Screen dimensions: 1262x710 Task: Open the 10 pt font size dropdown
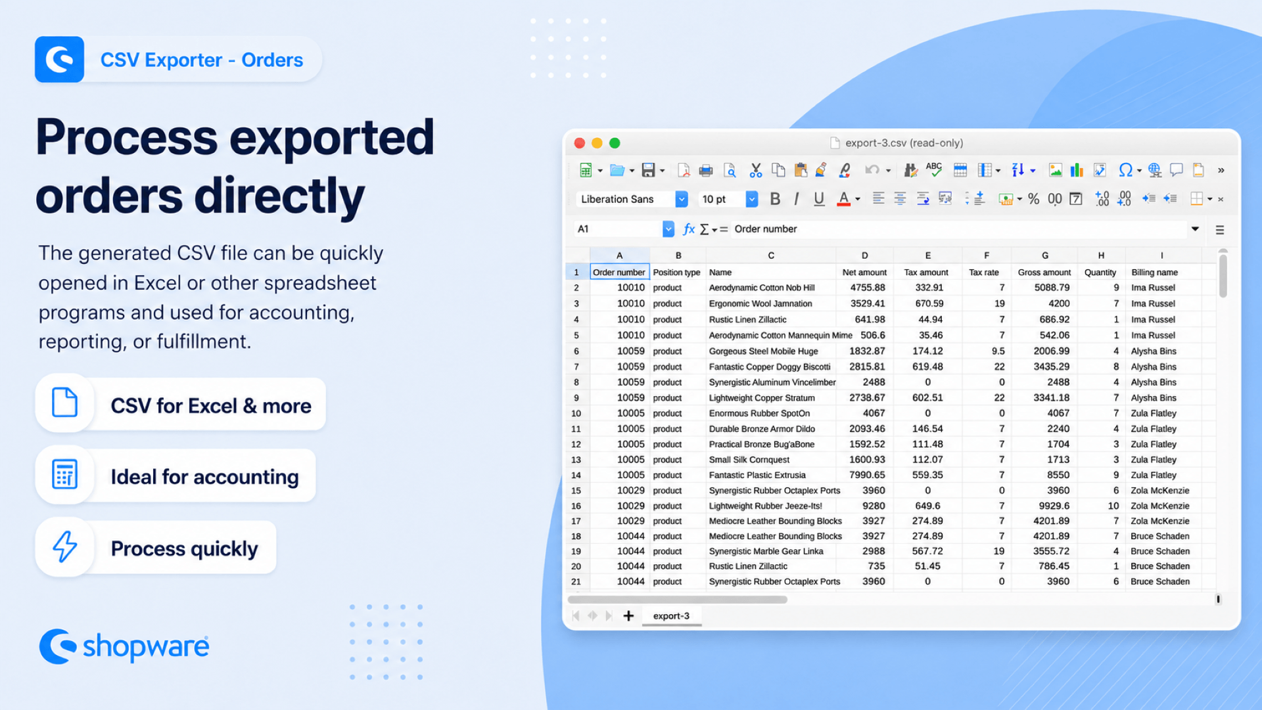752,199
